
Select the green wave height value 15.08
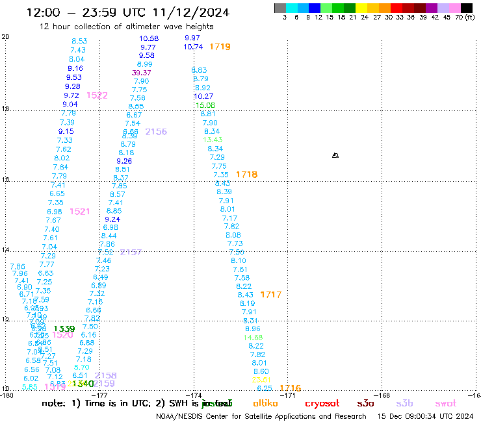(205, 105)
